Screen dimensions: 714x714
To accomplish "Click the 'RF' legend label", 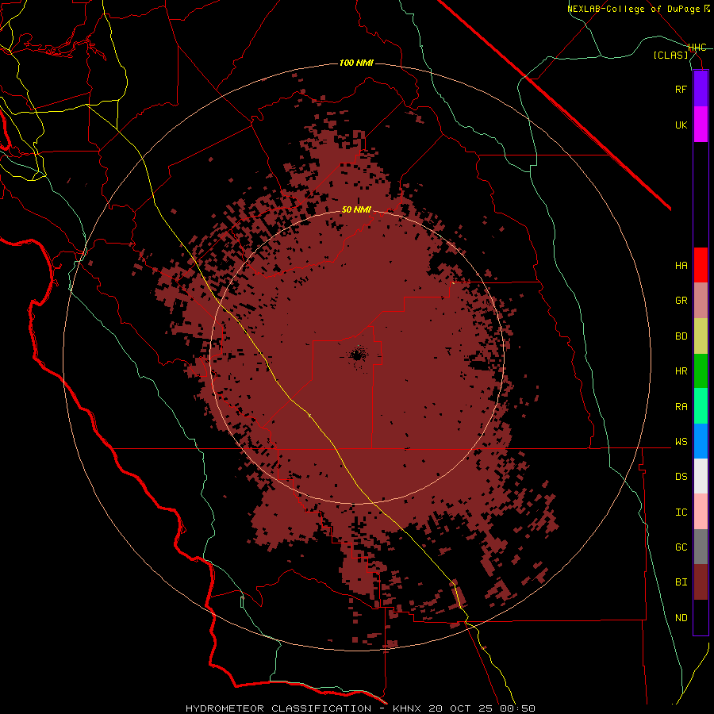I will click(681, 89).
